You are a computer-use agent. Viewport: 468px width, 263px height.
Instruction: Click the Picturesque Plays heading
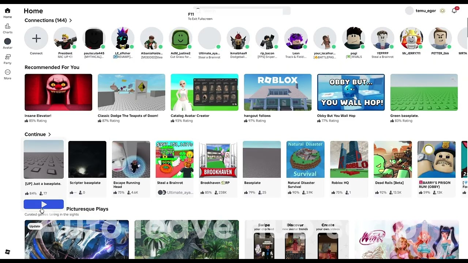87,209
